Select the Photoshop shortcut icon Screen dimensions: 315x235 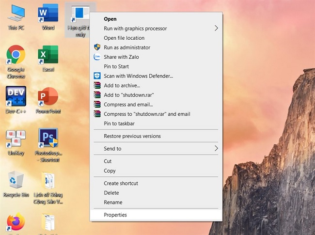pos(48,141)
